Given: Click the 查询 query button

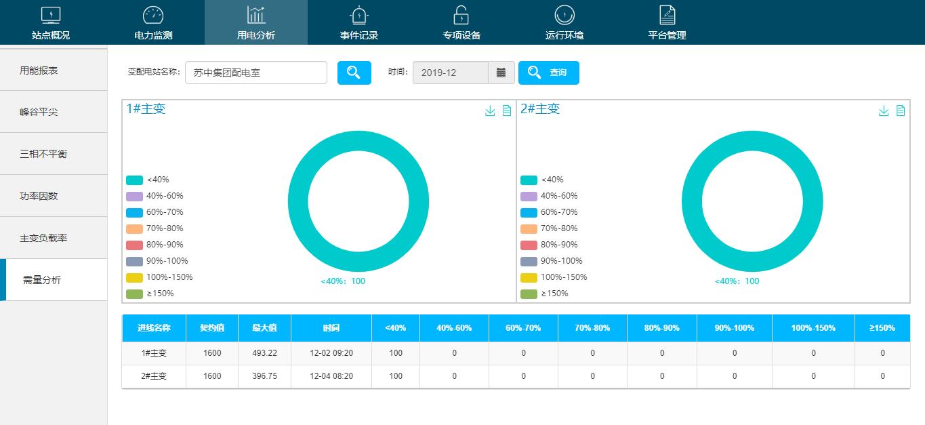Looking at the screenshot, I should (x=549, y=73).
